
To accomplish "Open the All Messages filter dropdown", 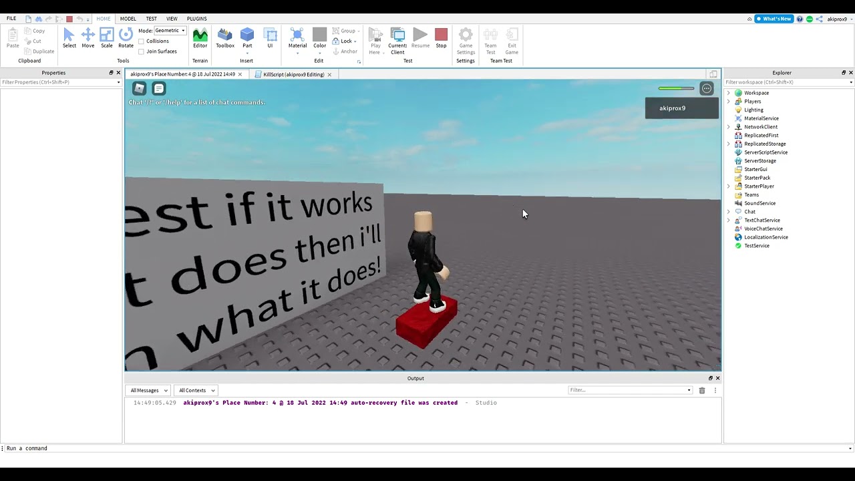I will click(149, 390).
